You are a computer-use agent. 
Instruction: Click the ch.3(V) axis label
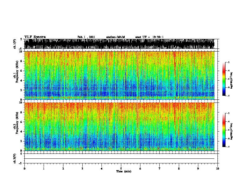[x=15, y=158]
